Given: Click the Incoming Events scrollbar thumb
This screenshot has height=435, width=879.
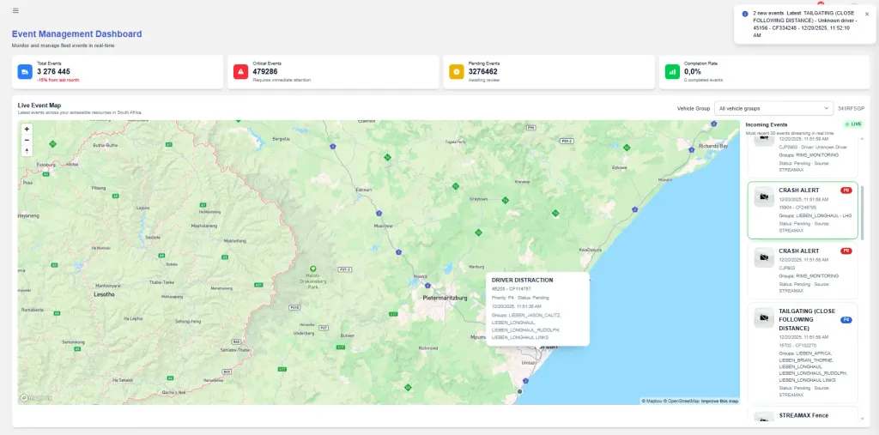Looking at the screenshot, I should (862, 213).
